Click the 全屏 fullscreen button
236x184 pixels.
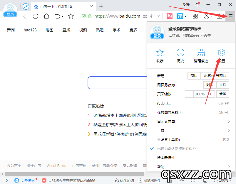223,94
